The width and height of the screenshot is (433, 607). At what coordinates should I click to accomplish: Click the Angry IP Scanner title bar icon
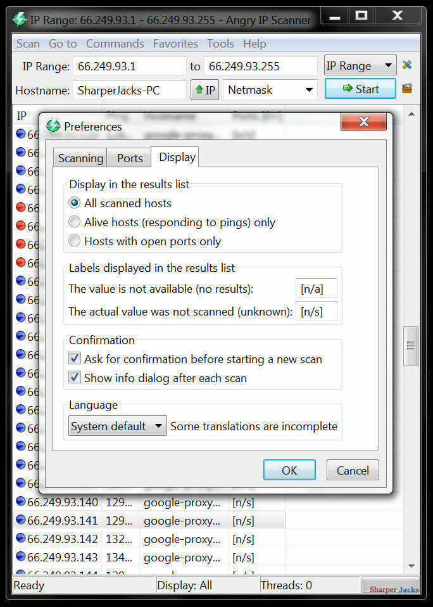[20, 20]
